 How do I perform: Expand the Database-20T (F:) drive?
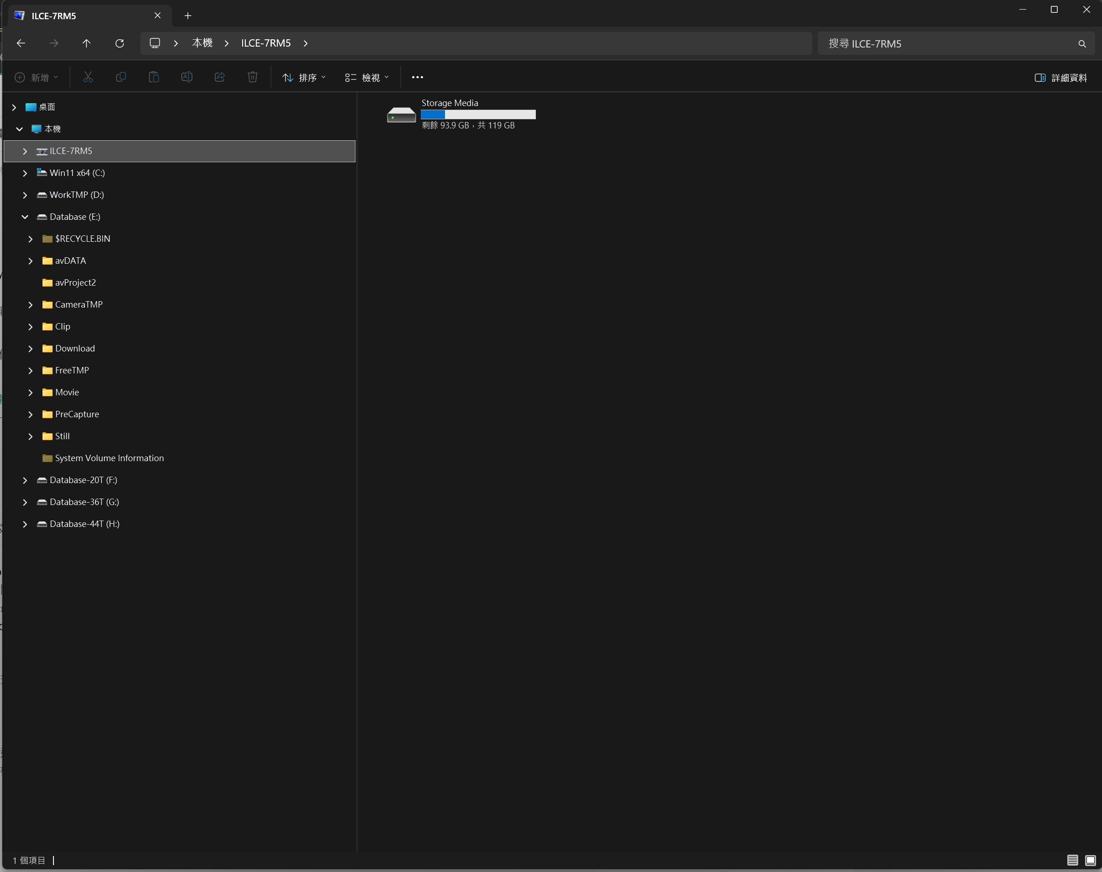[25, 480]
